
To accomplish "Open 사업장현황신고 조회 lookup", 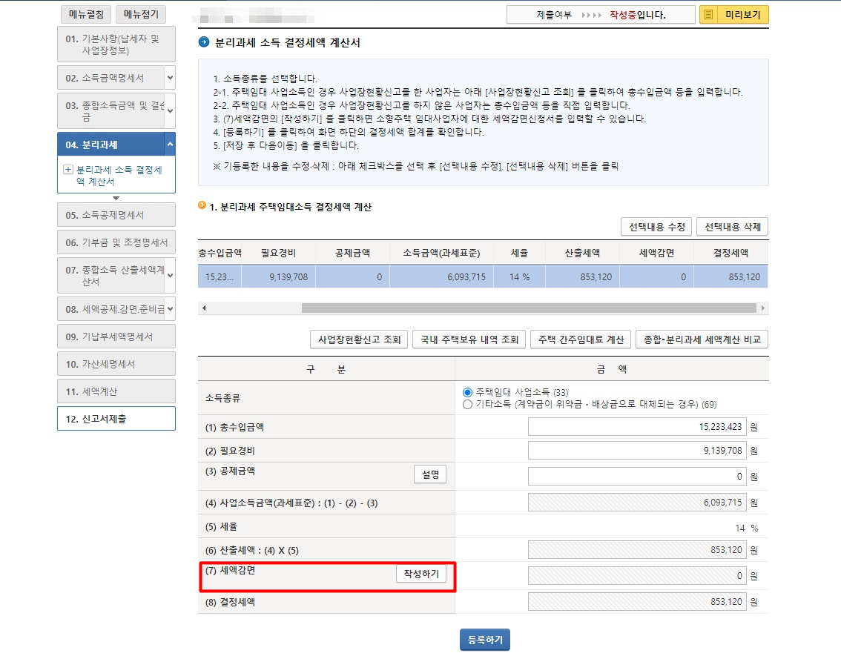I will [x=358, y=339].
